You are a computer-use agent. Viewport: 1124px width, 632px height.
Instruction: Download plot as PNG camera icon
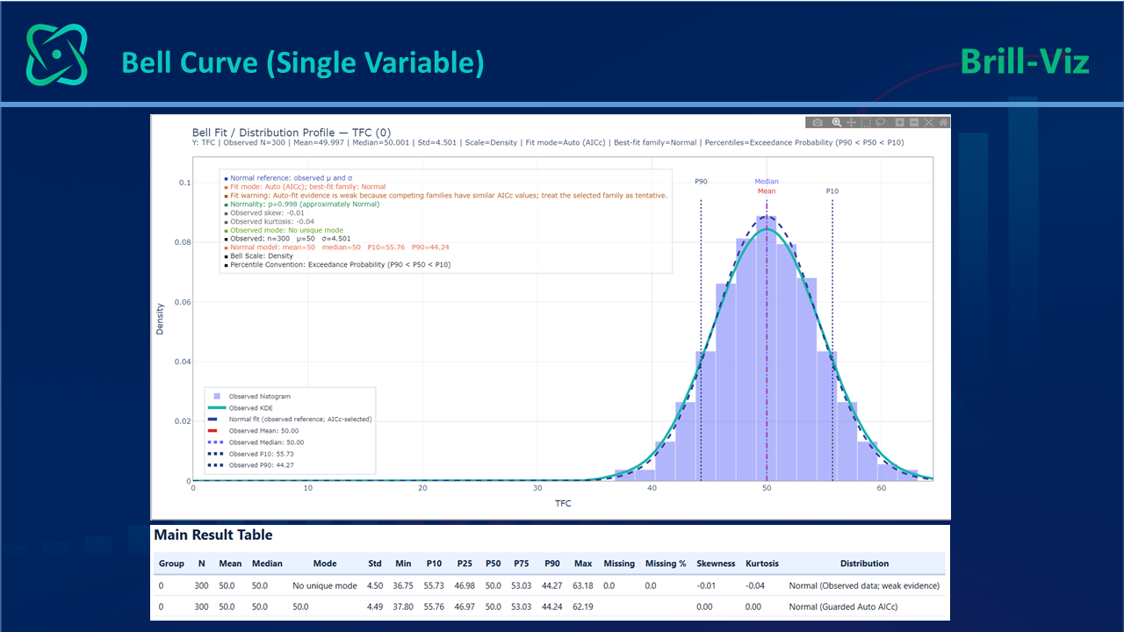(x=818, y=123)
